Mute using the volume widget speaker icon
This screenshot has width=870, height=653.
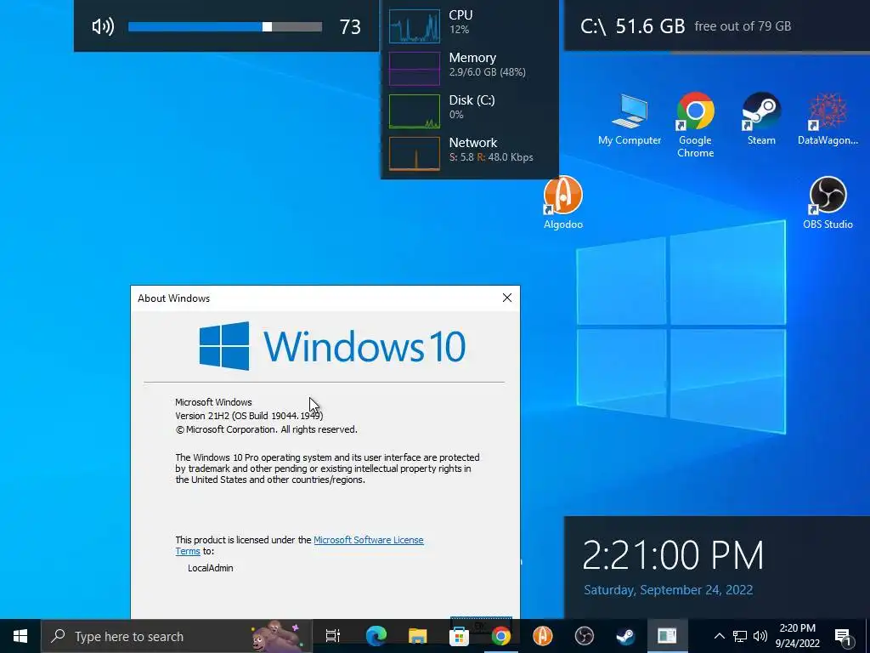(103, 26)
